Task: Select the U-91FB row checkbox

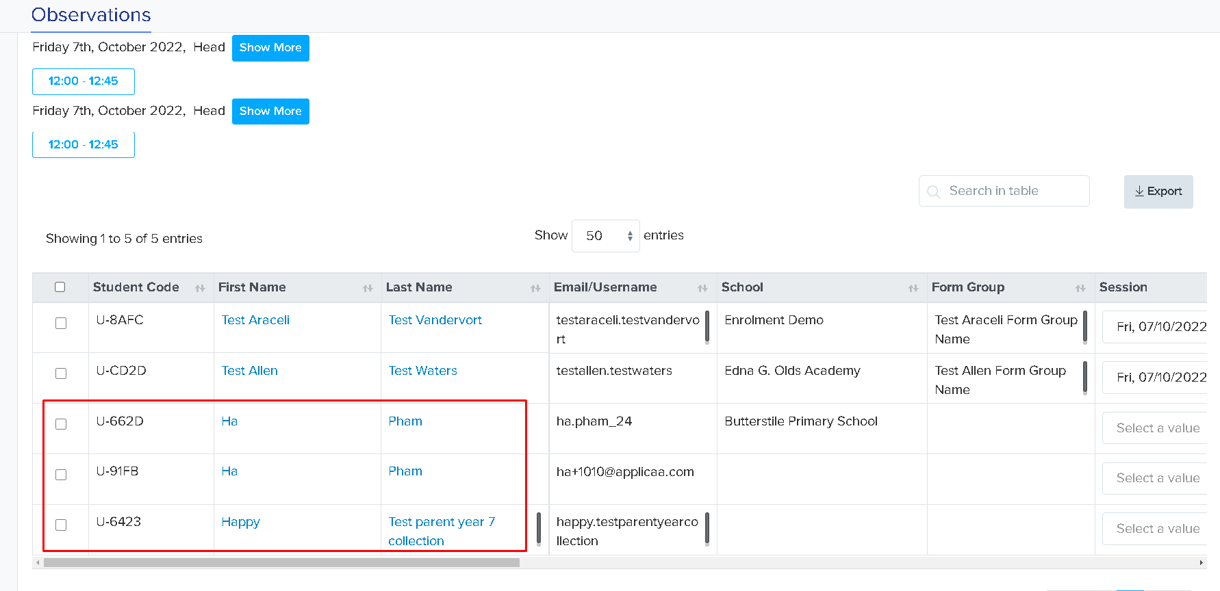Action: (x=61, y=475)
